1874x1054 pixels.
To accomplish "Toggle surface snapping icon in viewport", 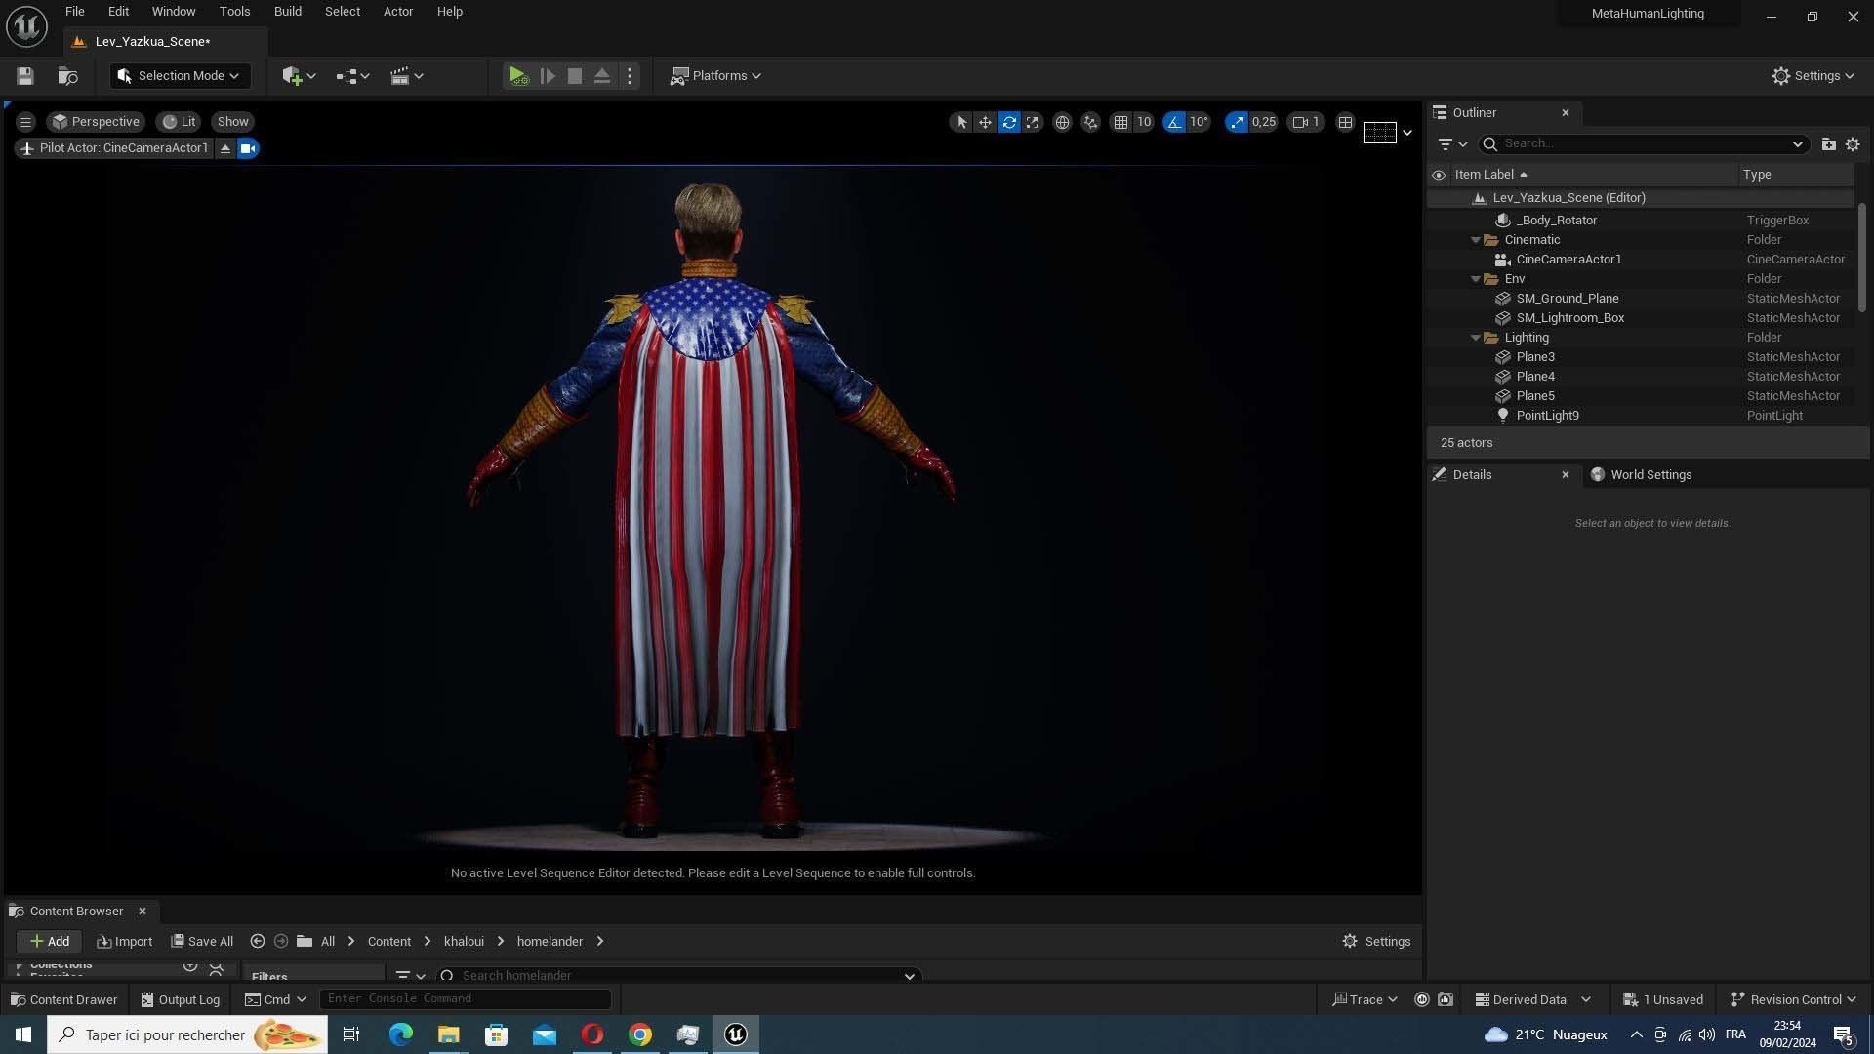I will (1090, 122).
